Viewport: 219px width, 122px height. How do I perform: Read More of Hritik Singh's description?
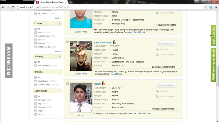point(140,32)
